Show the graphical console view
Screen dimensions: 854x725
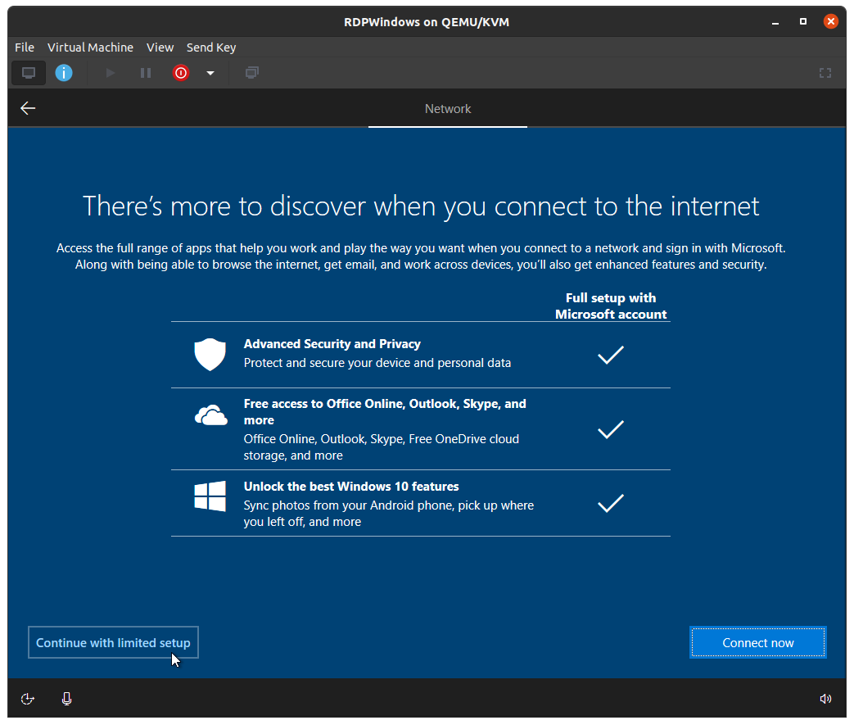(29, 73)
